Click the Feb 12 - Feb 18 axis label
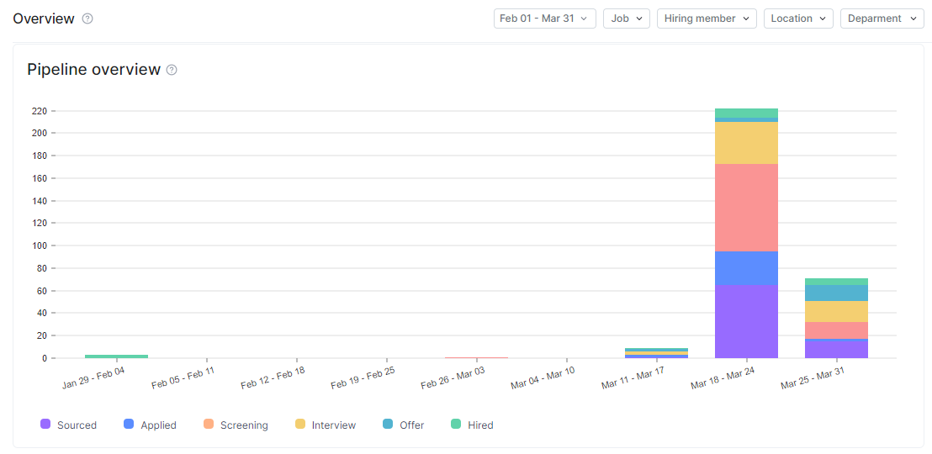Viewport: 932px width, 454px height. pyautogui.click(x=273, y=377)
